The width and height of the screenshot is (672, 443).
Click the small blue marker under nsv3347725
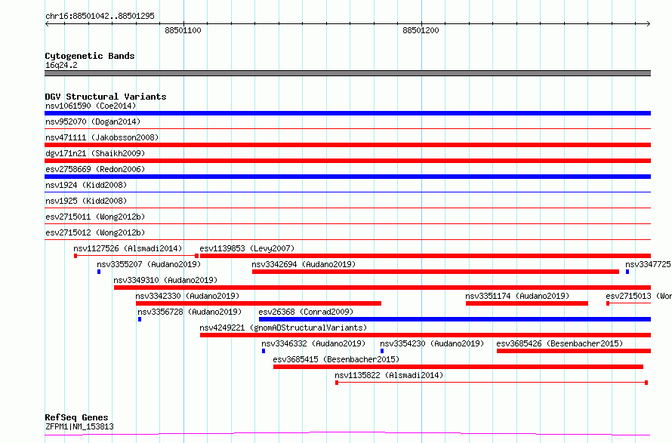point(627,272)
